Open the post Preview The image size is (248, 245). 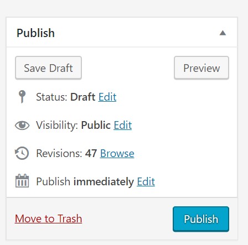201,68
